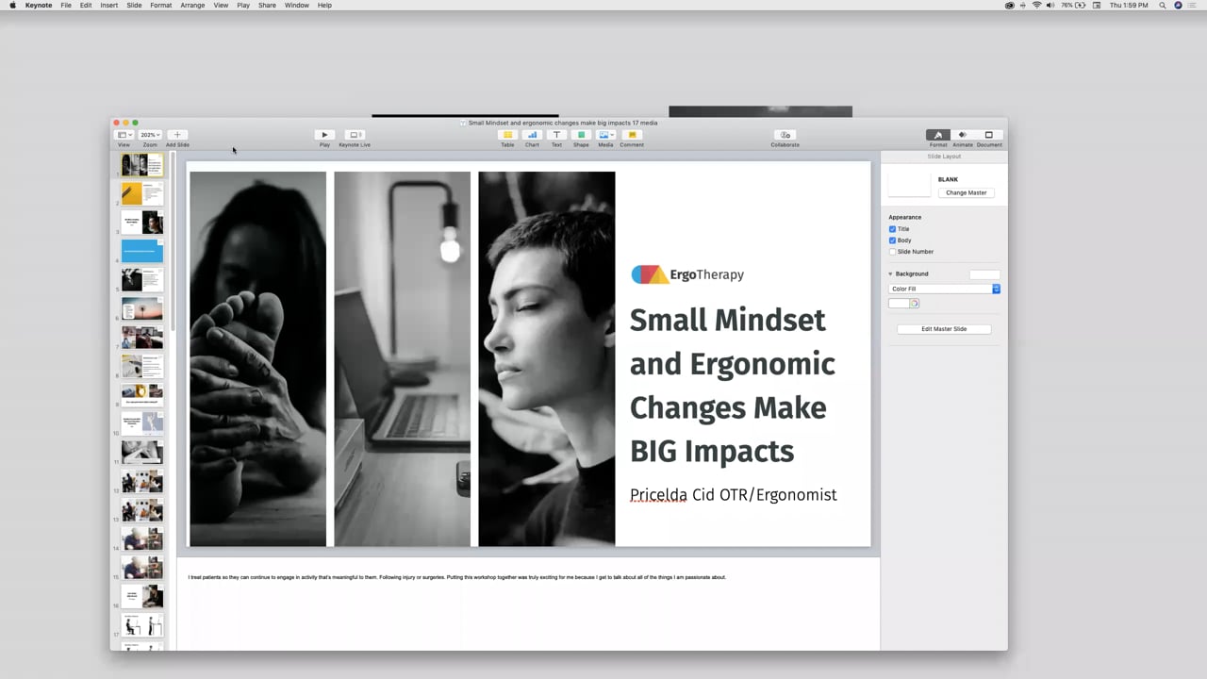Open the Zoom percentage dropdown

tap(150, 135)
